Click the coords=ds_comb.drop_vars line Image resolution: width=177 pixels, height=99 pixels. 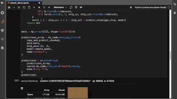pyautogui.click(x=53, y=66)
